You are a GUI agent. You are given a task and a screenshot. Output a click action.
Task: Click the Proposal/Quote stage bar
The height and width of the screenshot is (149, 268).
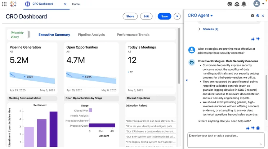tap(102, 126)
